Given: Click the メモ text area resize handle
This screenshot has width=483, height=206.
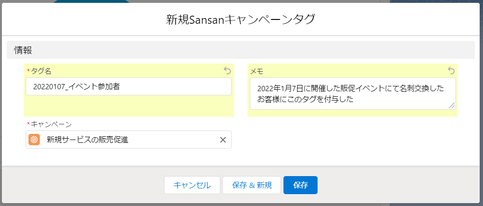Looking at the screenshot, I should coord(452,105).
